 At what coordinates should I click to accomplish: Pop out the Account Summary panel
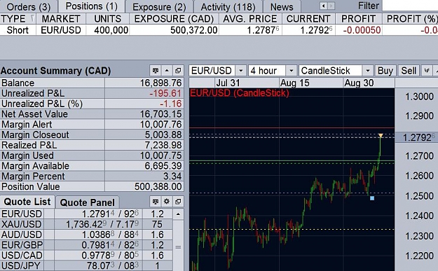click(x=178, y=71)
